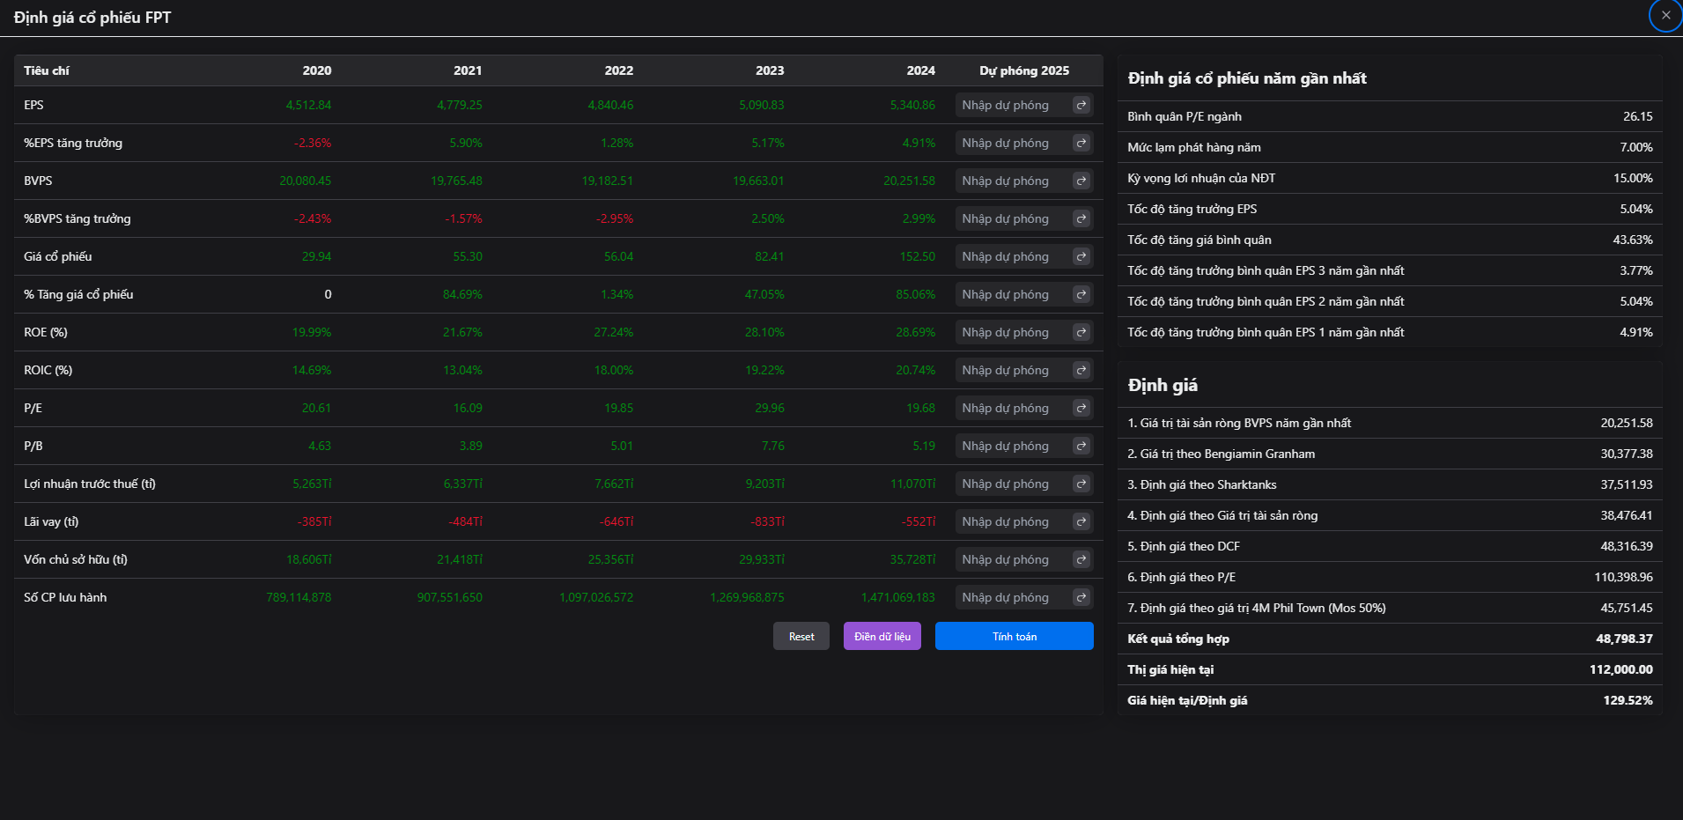The width and height of the screenshot is (1683, 820).
Task: Click the Định giá cổ phiếu năm gần nhất heading
Action: click(x=1247, y=78)
